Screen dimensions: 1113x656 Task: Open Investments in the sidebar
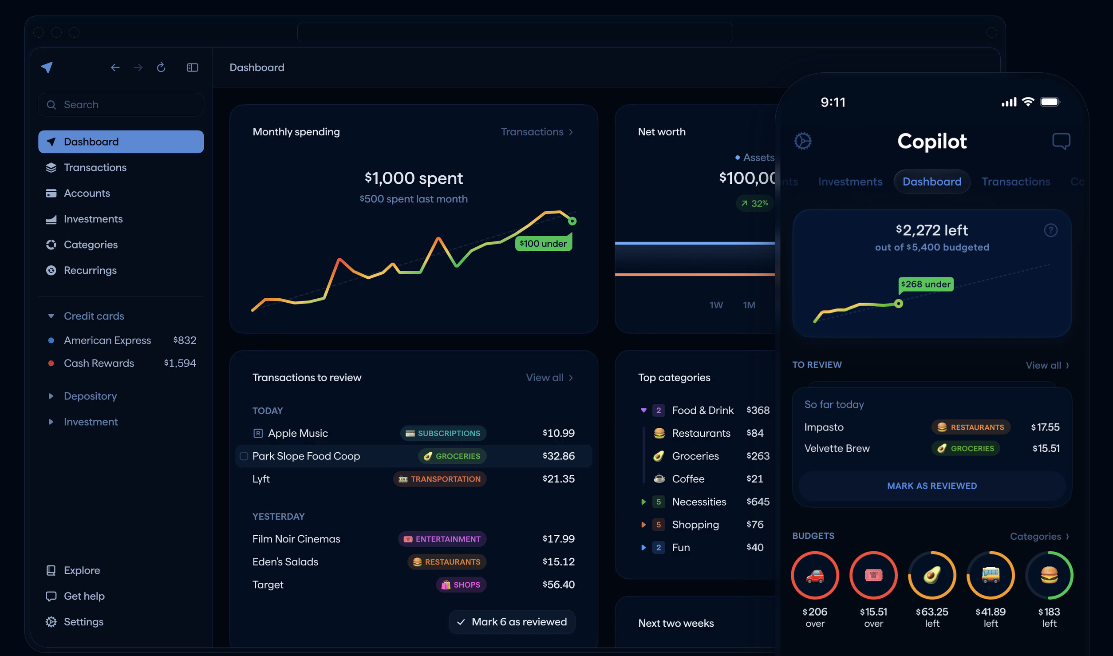point(121,219)
